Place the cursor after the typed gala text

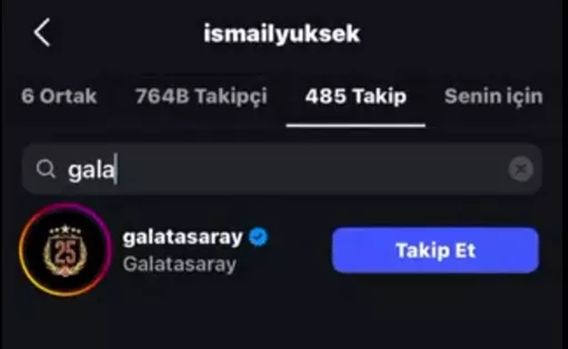click(x=117, y=170)
